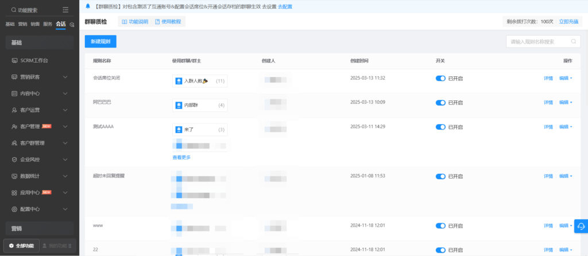This screenshot has height=256, width=588.
Task: Open 详情 for 阿巴巴巴 rule
Action: [548, 102]
